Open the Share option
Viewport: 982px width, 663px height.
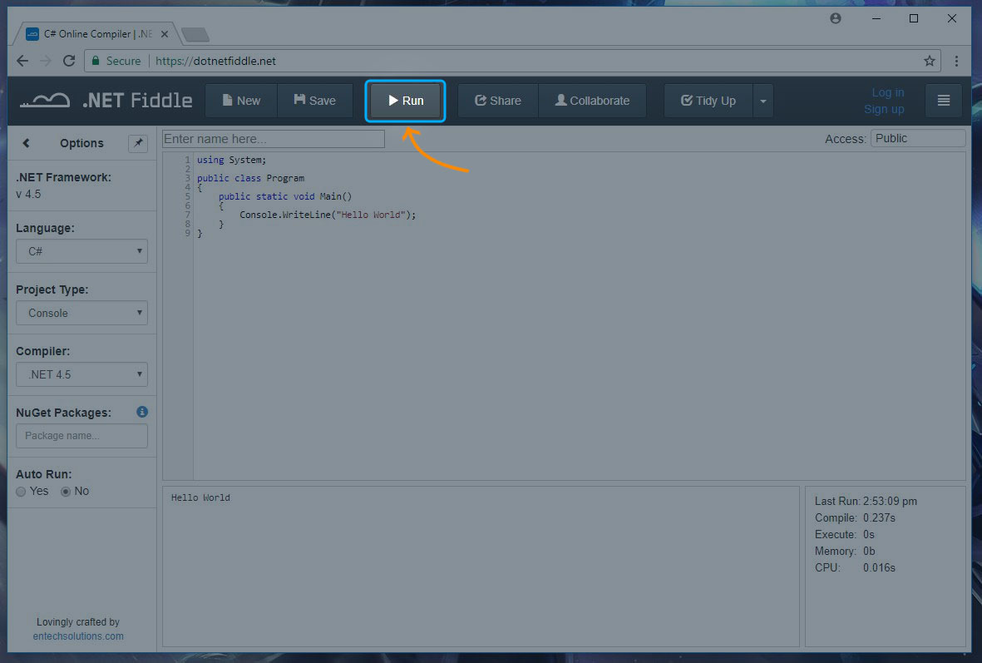[x=497, y=101]
